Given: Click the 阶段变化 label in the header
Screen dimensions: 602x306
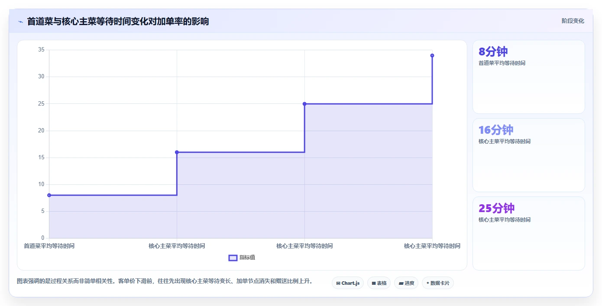Looking at the screenshot, I should pyautogui.click(x=573, y=21).
